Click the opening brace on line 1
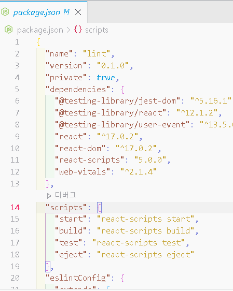Image resolution: width=233 pixels, height=291 pixels. tap(38, 42)
